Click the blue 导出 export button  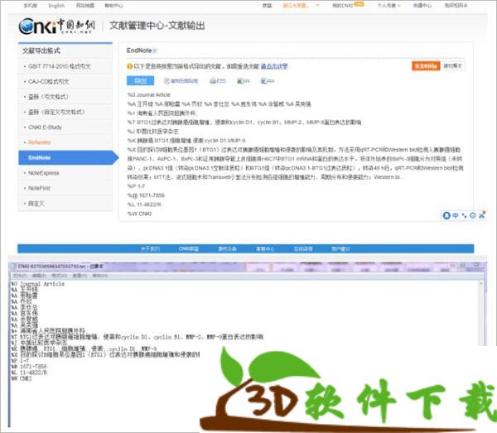pyautogui.click(x=141, y=81)
